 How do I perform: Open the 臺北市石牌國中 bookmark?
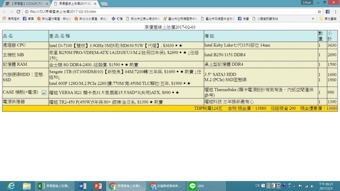click(x=218, y=18)
